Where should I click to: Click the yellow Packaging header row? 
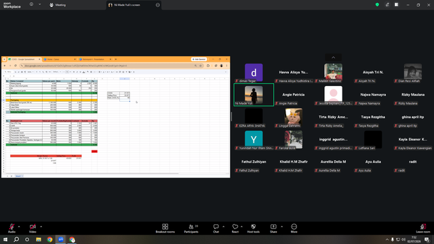[52, 100]
